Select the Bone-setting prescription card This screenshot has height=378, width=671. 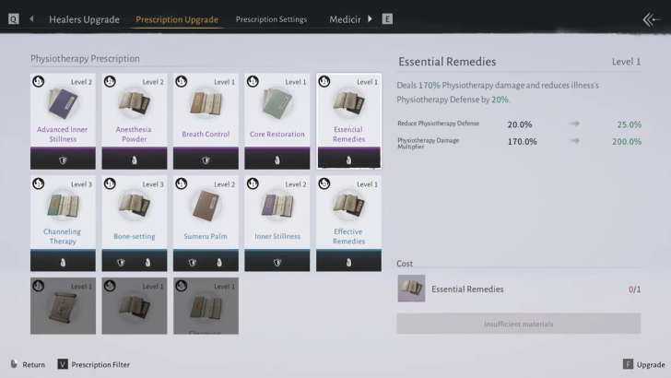point(135,223)
